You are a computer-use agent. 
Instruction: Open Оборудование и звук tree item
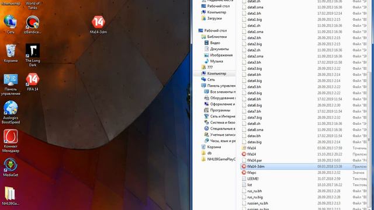[220, 98]
